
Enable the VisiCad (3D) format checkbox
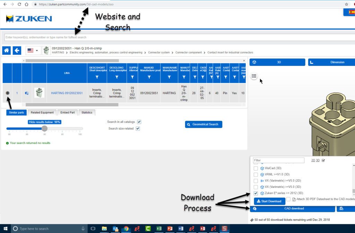pyautogui.click(x=256, y=168)
